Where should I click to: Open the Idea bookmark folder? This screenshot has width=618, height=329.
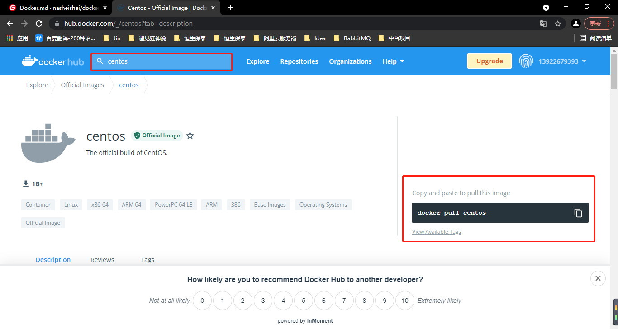pos(315,38)
